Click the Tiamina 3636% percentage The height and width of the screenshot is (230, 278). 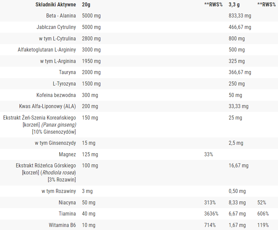click(211, 214)
